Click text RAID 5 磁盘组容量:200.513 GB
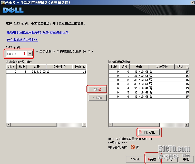The height and width of the screenshot is (164, 195). pyautogui.click(x=130, y=139)
